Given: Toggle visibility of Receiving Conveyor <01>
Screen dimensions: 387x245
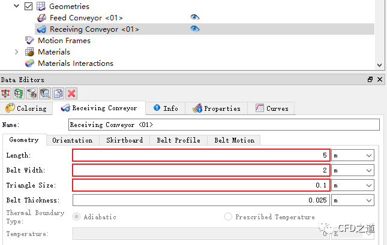Looking at the screenshot, I should coord(194,29).
